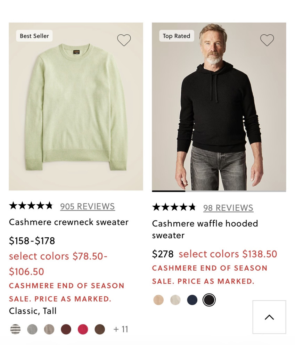Tap heart icon on waffle hooded sweater
Image resolution: width=295 pixels, height=345 pixels.
click(x=267, y=40)
